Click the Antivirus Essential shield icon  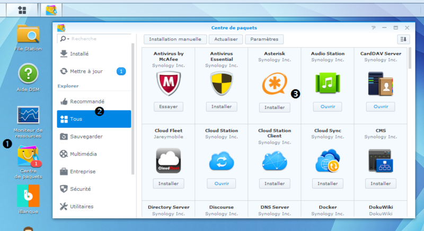(x=222, y=83)
